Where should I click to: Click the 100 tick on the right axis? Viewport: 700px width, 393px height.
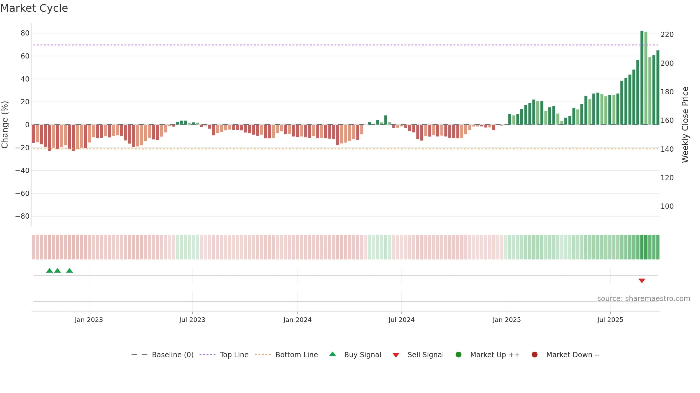667,206
